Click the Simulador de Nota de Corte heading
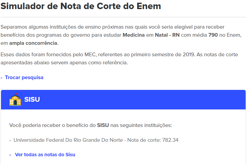The width and height of the screenshot is (247, 164). [x=81, y=6]
